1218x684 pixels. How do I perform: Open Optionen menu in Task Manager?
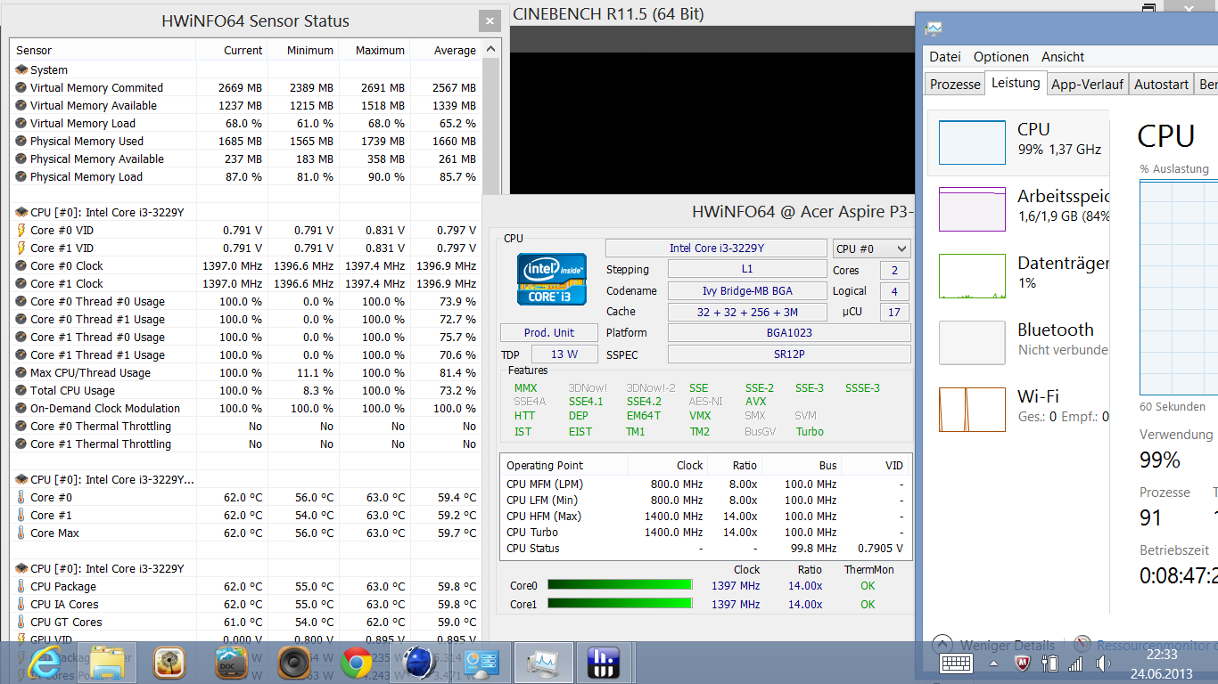pyautogui.click(x=1001, y=56)
